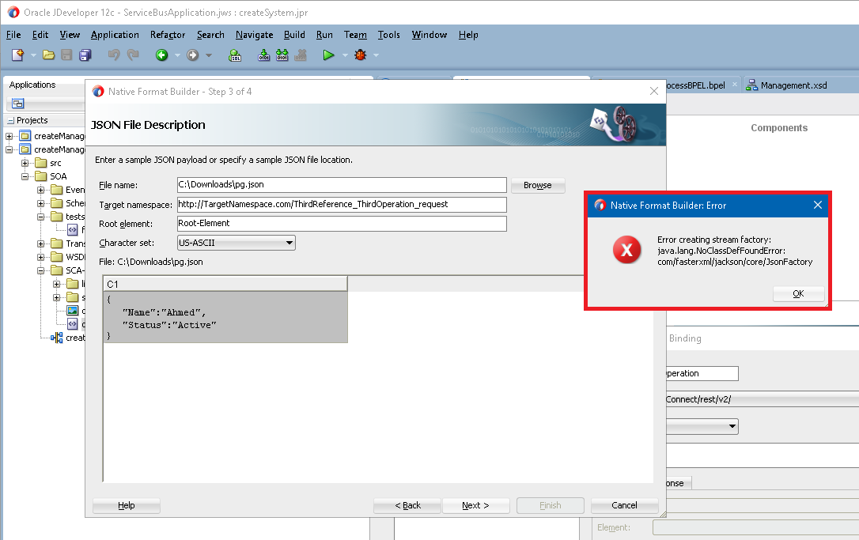Open the SQL worksheet icon
Viewport: 859px width, 540px height.
[235, 55]
